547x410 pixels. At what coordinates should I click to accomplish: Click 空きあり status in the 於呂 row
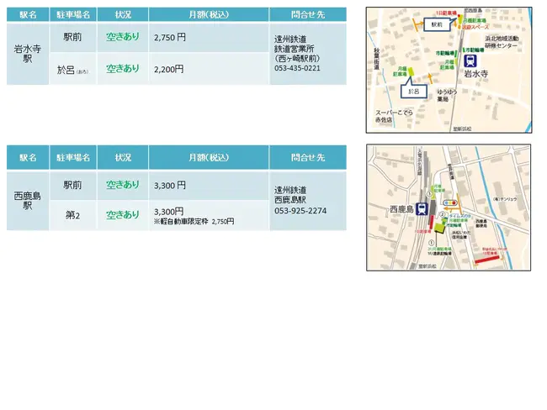click(123, 69)
